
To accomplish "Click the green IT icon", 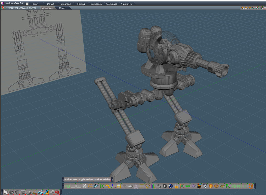I will [x=245, y=186].
